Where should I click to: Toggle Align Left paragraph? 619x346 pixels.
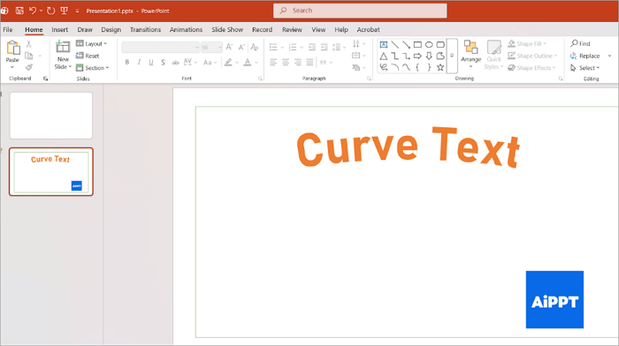pyautogui.click(x=273, y=63)
